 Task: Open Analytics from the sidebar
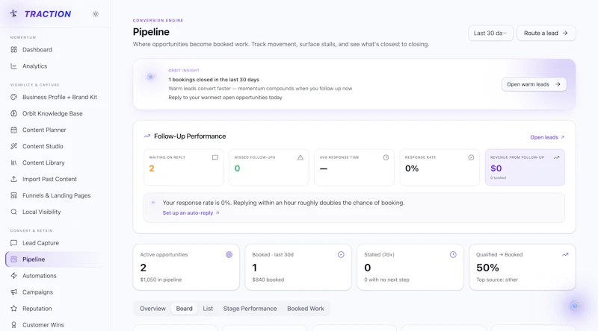55,66
